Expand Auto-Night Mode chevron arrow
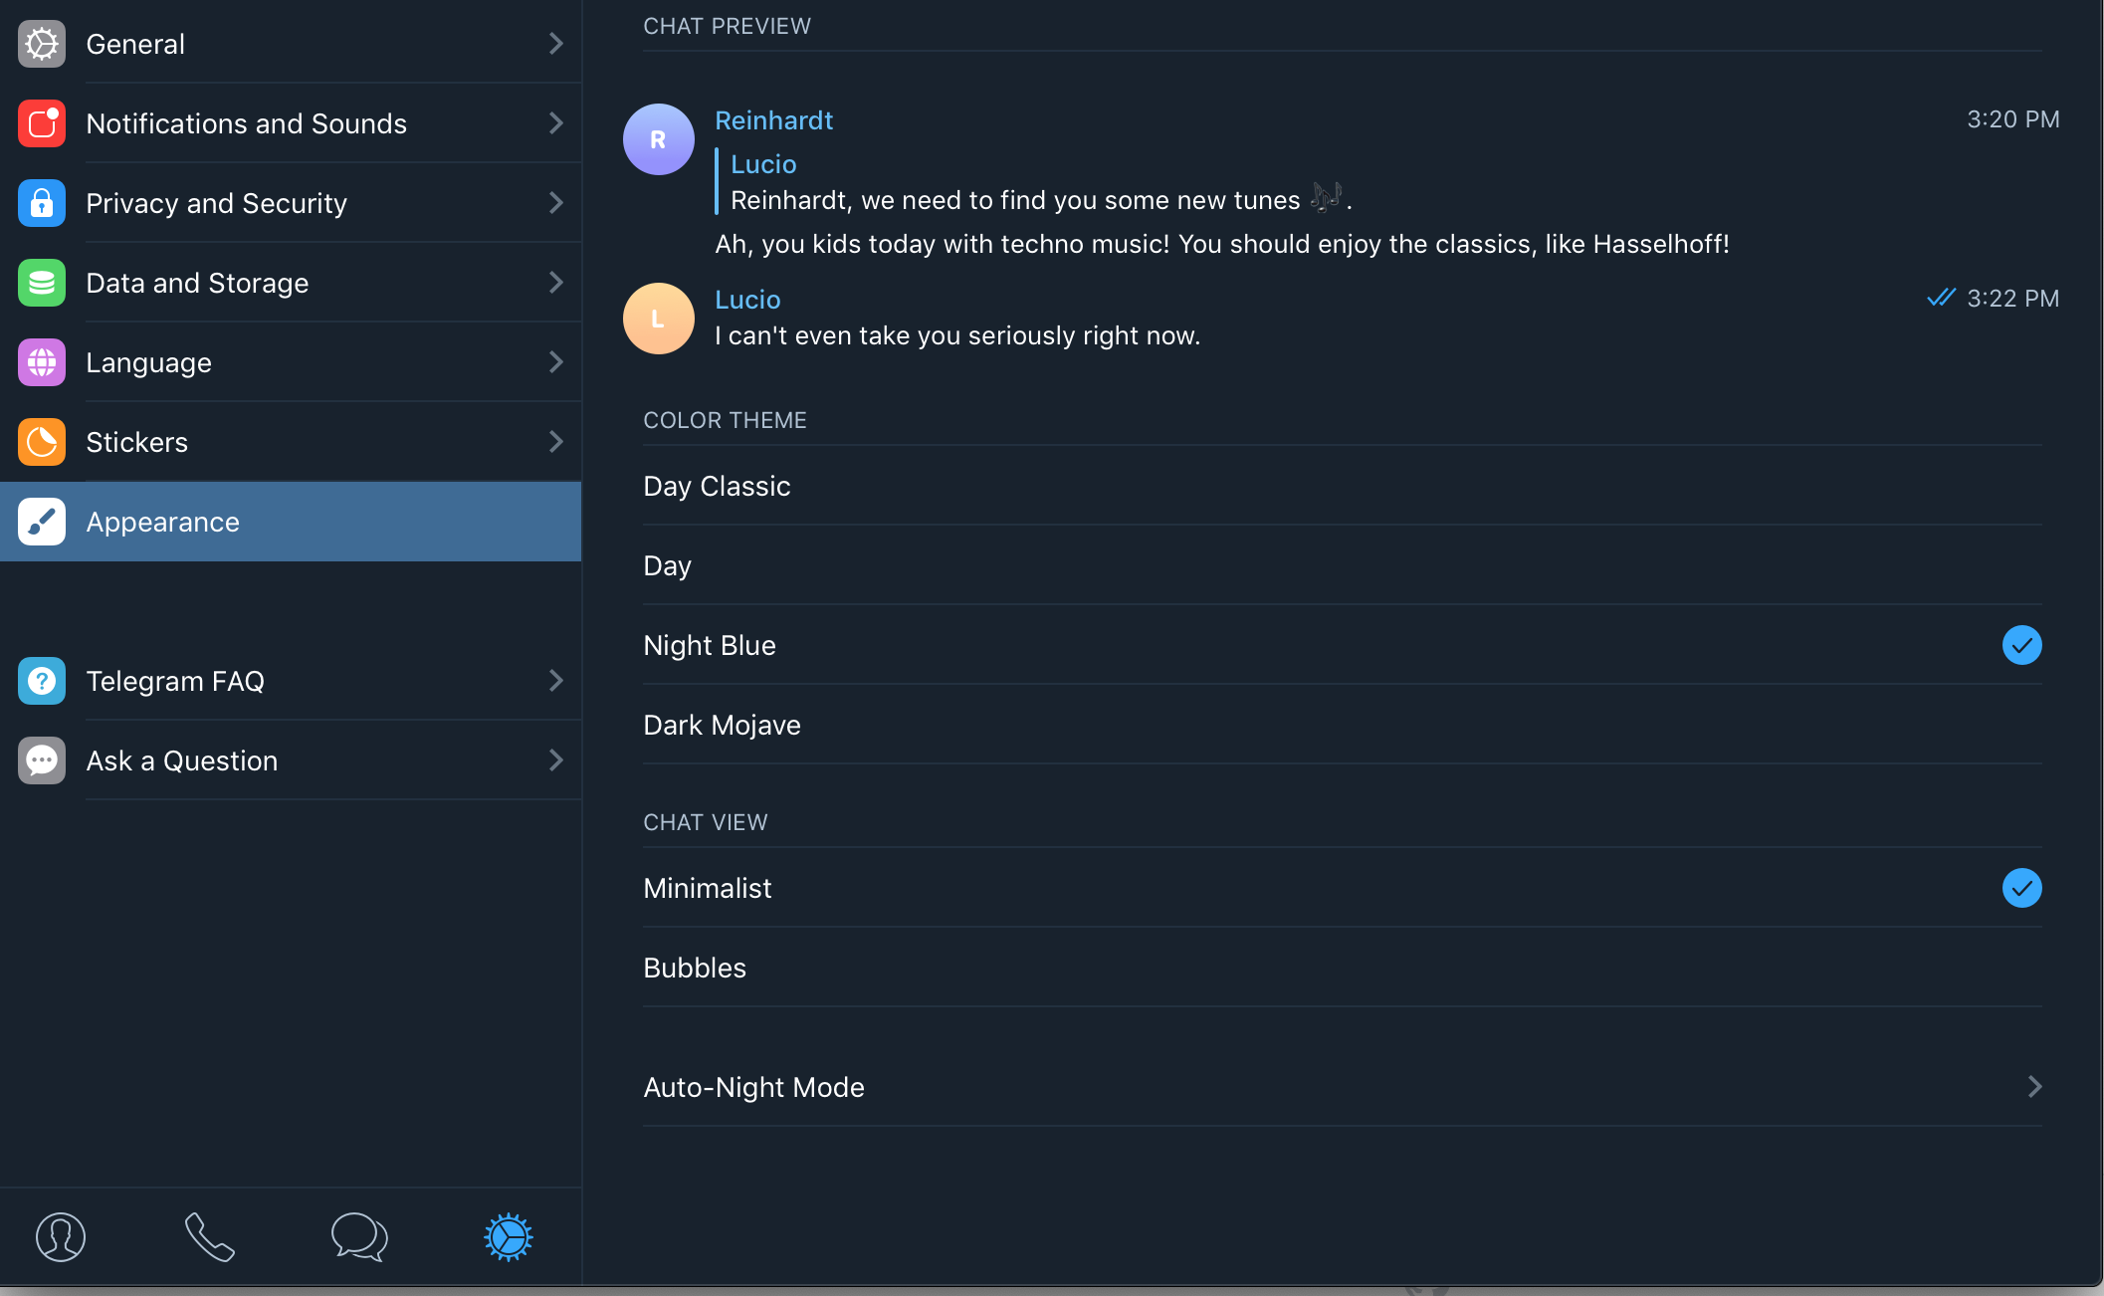Screen dimensions: 2104x1296 (x=2034, y=1087)
